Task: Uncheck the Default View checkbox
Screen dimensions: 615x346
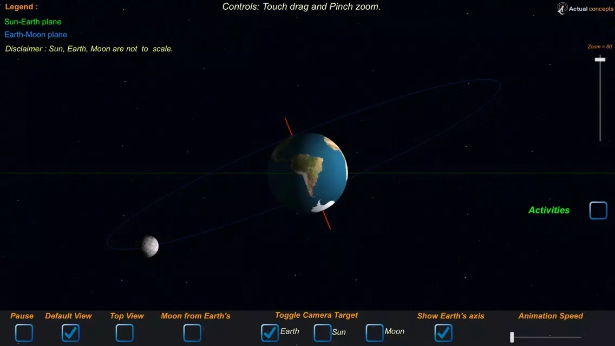Action: [x=70, y=332]
